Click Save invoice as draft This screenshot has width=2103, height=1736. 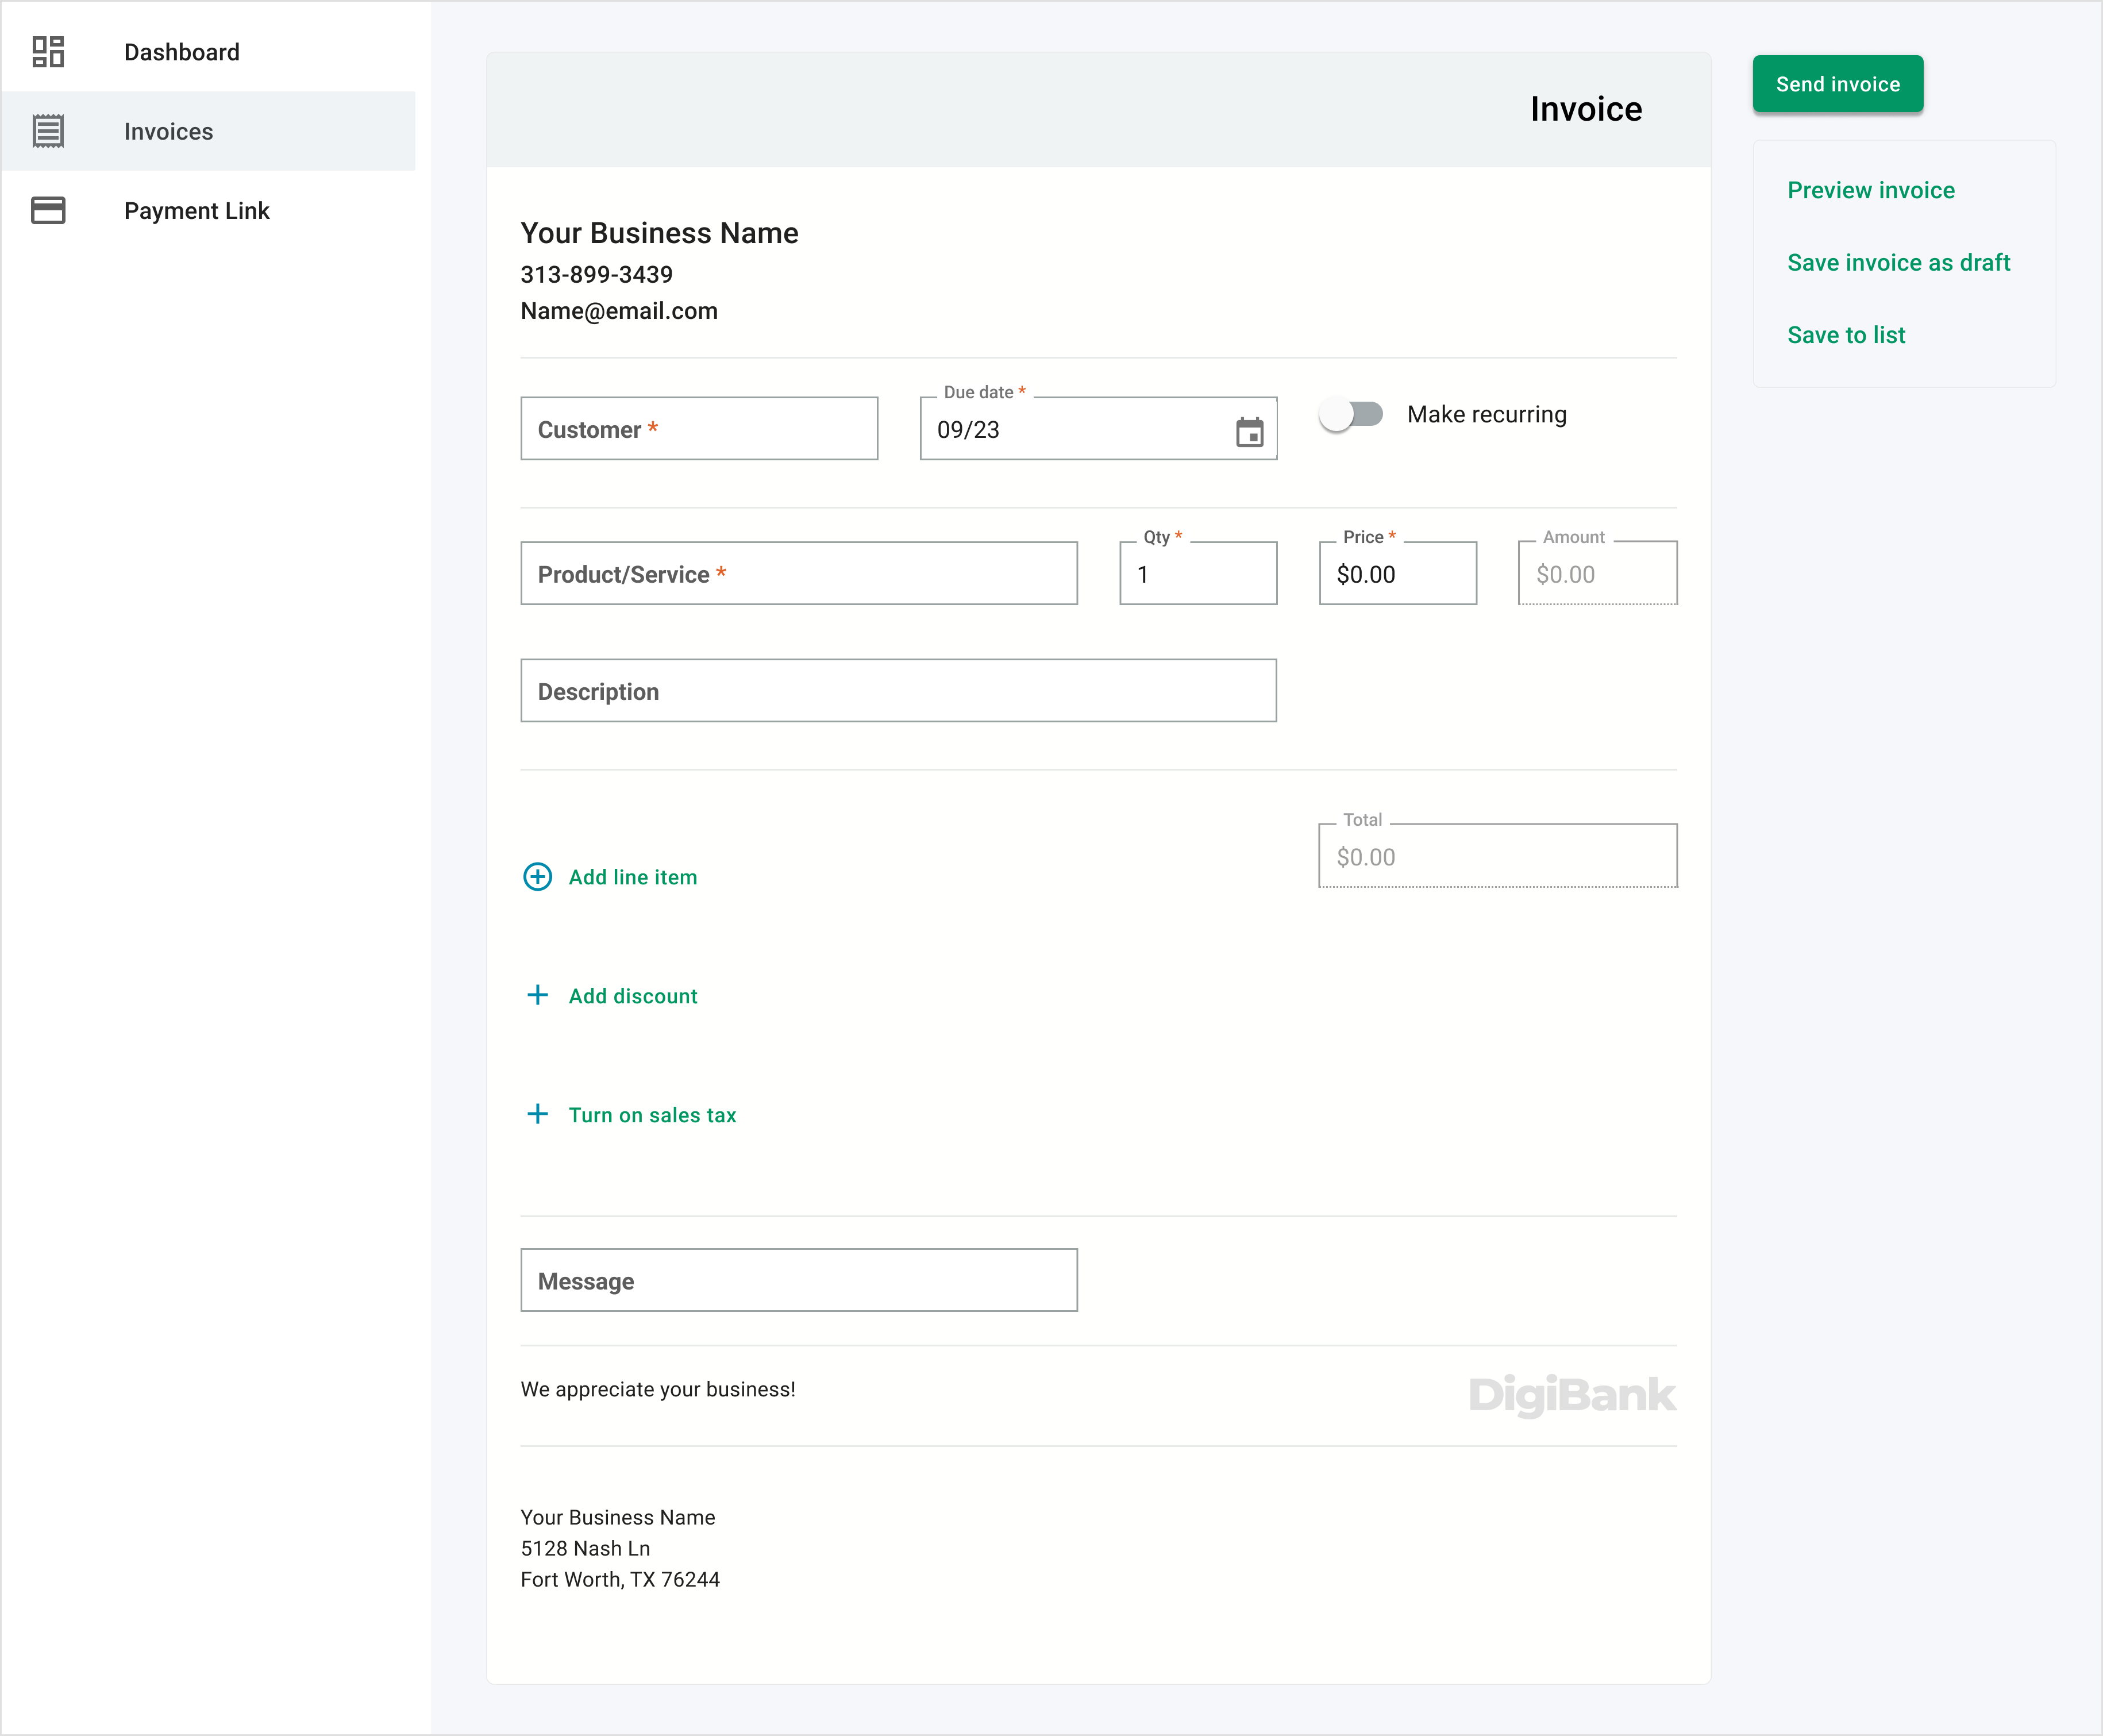(1898, 263)
